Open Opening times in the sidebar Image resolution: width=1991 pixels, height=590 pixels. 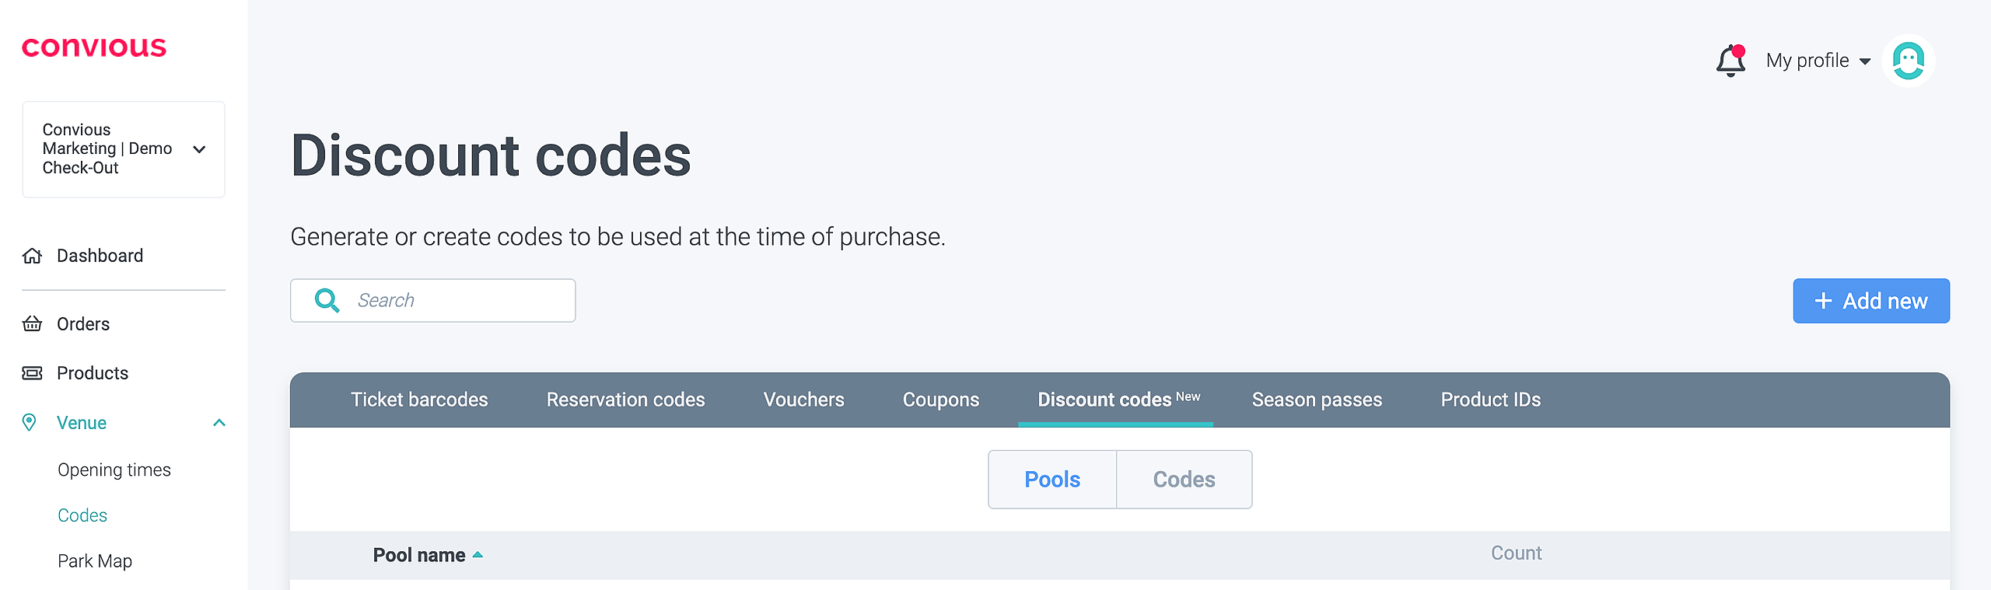(x=114, y=470)
